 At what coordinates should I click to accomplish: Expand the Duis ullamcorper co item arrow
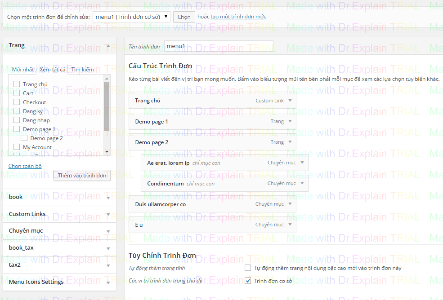pyautogui.click(x=290, y=204)
